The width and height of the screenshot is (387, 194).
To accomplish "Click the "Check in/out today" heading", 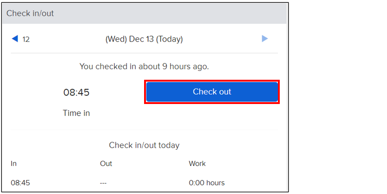I will (144, 145).
